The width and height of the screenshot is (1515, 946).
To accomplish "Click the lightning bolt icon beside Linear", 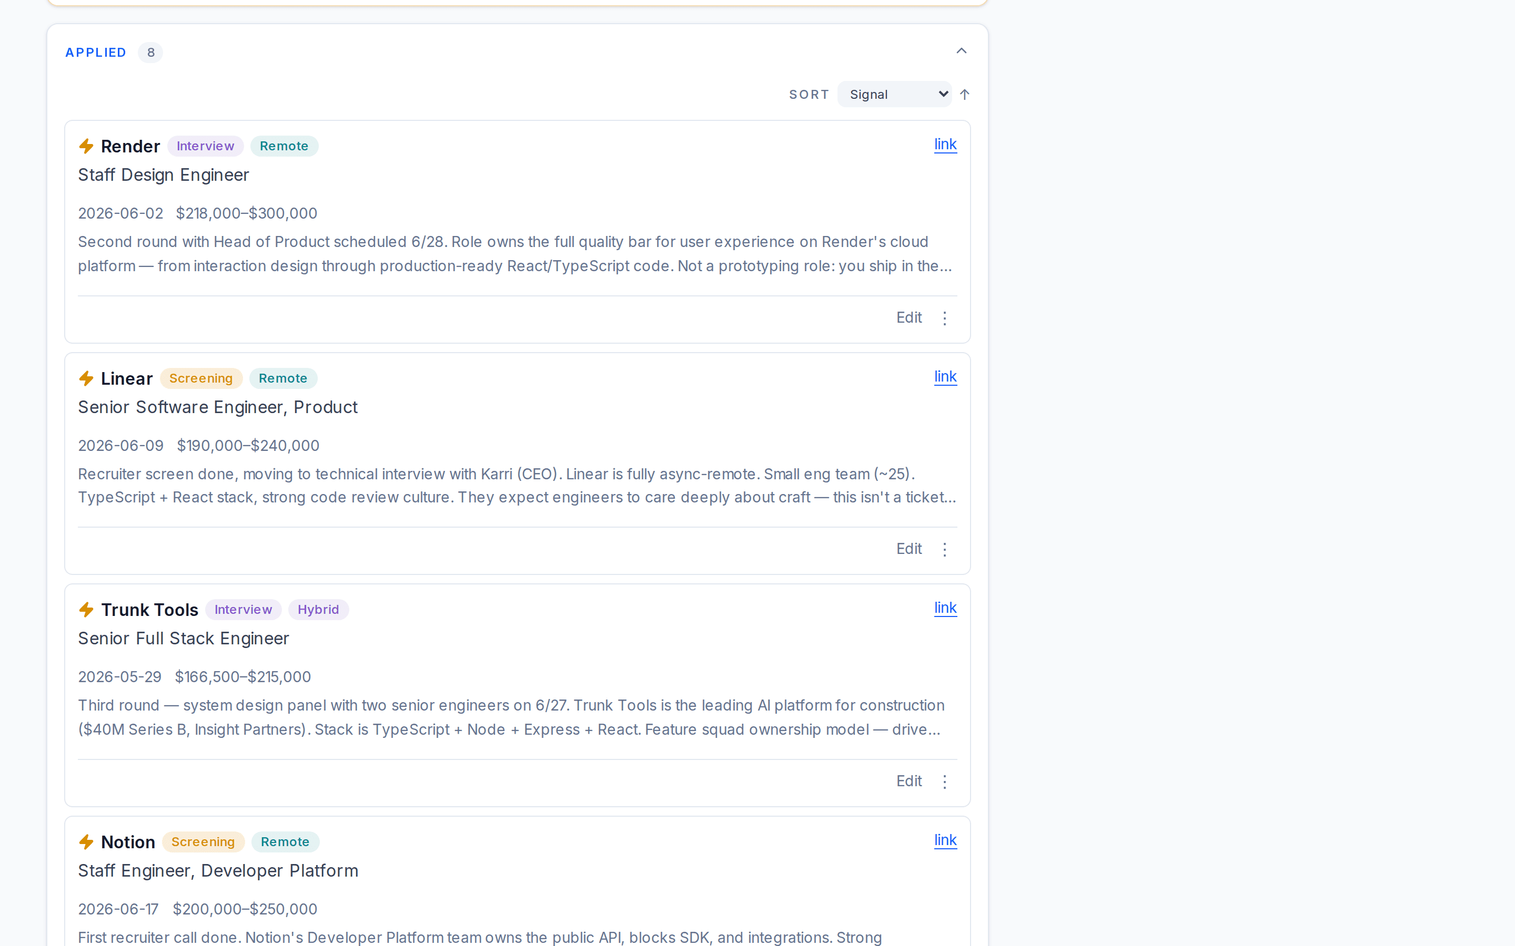I will pyautogui.click(x=86, y=378).
